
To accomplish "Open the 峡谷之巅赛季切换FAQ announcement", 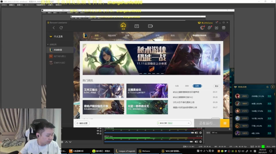I will pos(183,97).
